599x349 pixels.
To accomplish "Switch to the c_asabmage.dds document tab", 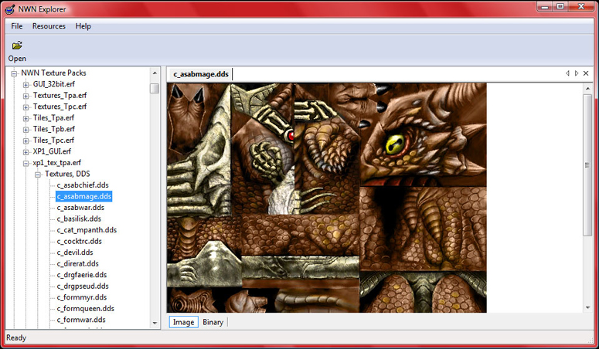I will [201, 74].
